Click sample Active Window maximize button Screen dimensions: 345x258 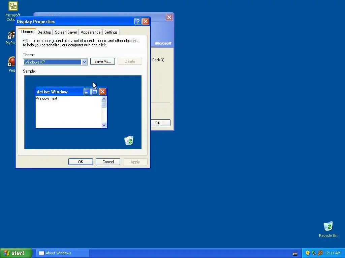tap(95, 91)
